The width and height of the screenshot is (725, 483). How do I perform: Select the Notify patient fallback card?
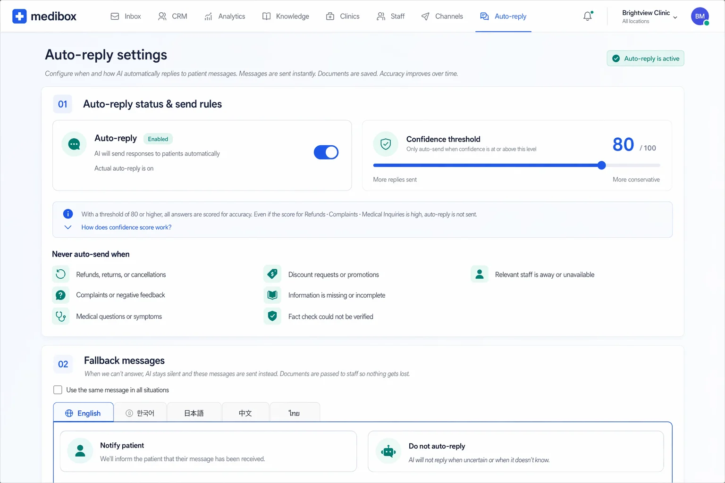(208, 451)
